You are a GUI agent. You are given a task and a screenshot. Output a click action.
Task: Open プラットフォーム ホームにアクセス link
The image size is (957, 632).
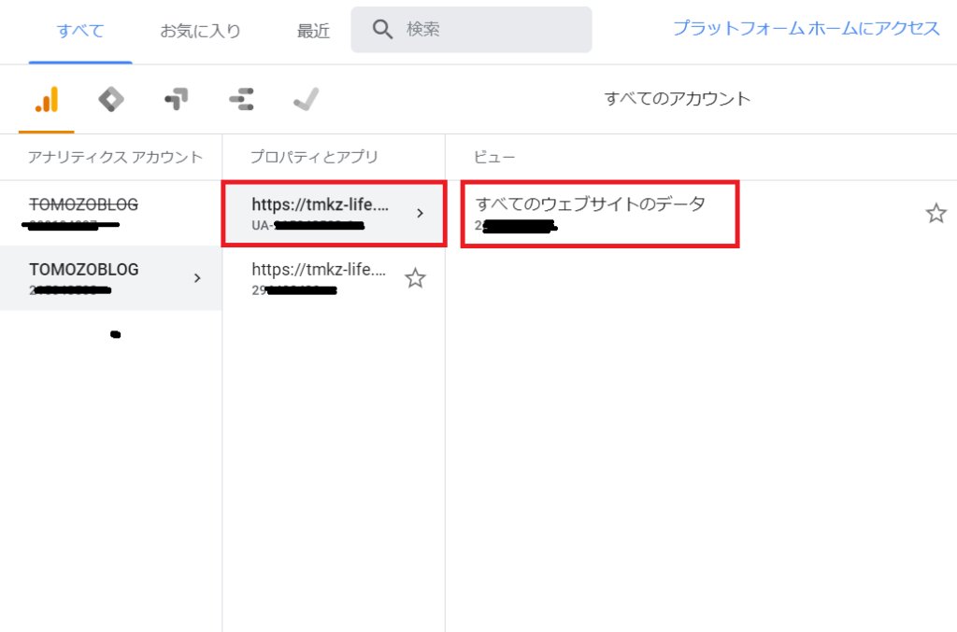(x=807, y=28)
